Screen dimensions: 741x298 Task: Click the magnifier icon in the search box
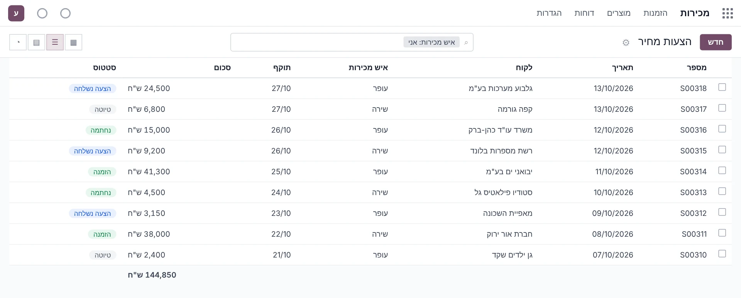point(466,42)
